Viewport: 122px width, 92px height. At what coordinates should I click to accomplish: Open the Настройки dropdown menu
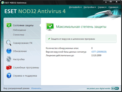tap(90, 7)
